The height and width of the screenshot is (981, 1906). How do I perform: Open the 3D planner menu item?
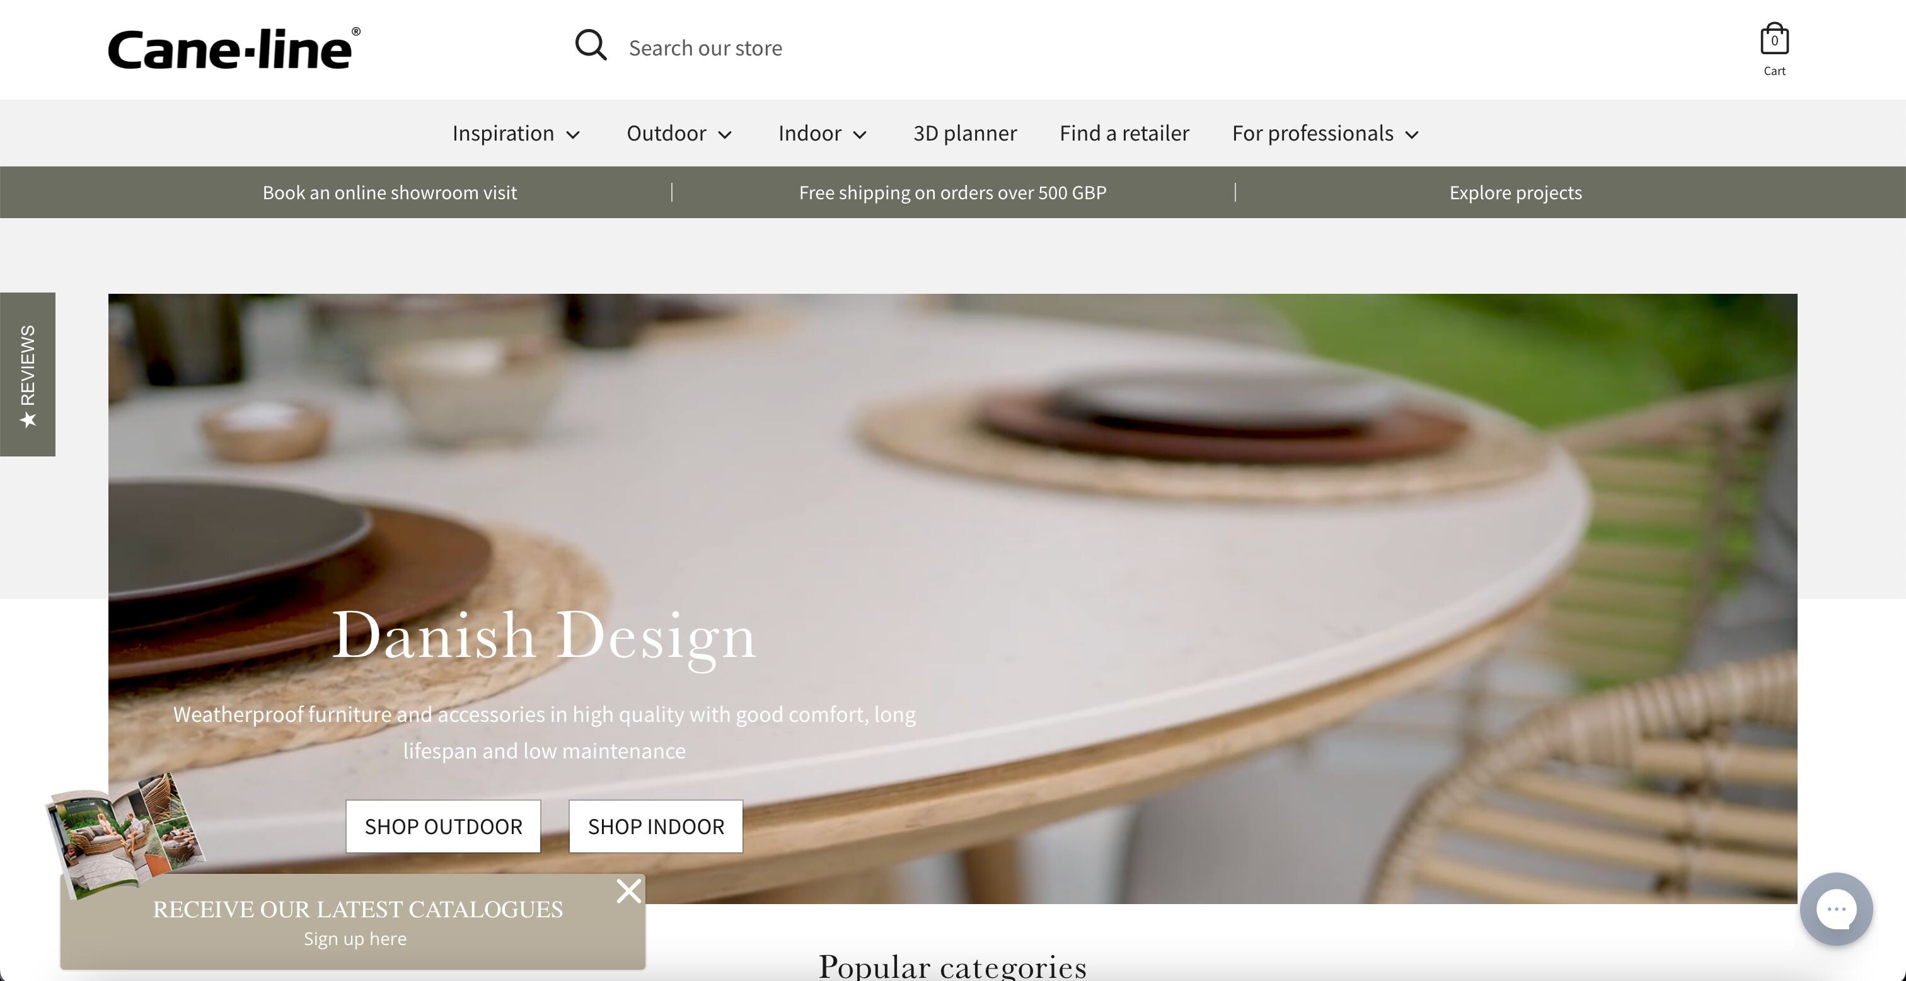[x=965, y=133]
